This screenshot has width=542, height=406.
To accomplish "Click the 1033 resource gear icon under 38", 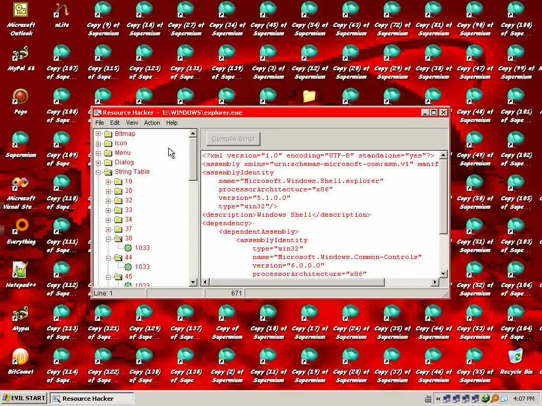I will (x=128, y=248).
